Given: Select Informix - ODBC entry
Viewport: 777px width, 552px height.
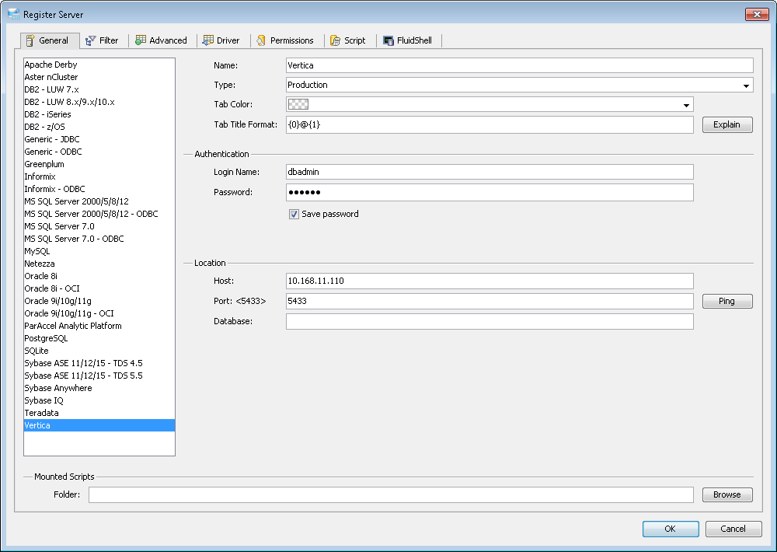Looking at the screenshot, I should tap(99, 189).
